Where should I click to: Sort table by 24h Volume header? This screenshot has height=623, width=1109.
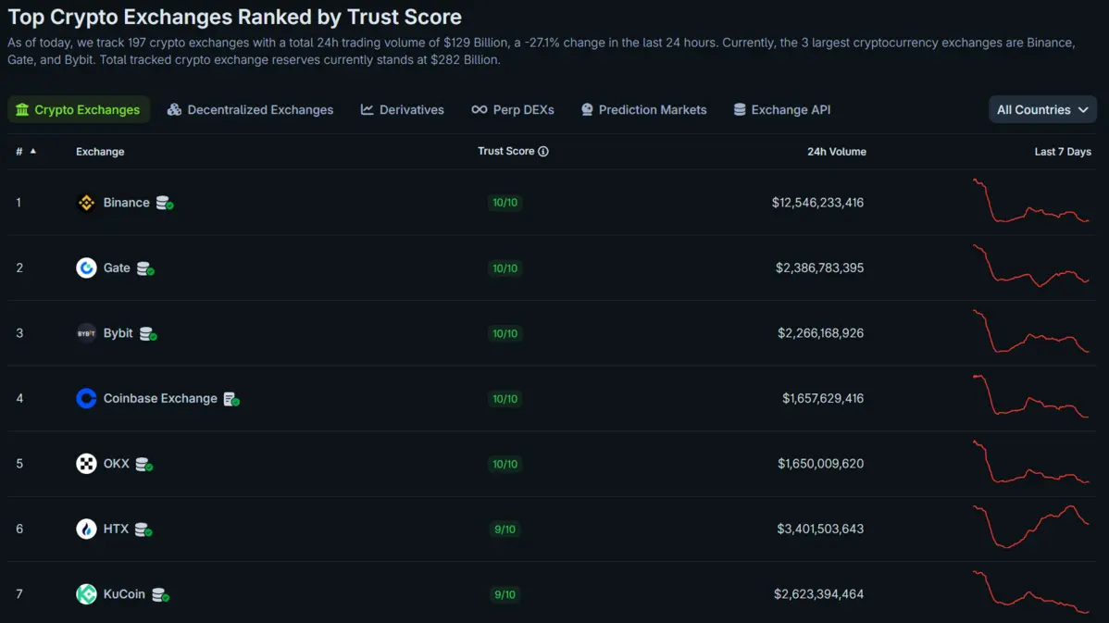coord(836,152)
